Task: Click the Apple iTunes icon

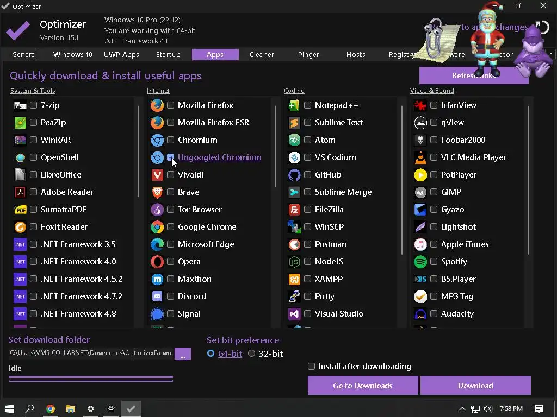Action: point(420,244)
